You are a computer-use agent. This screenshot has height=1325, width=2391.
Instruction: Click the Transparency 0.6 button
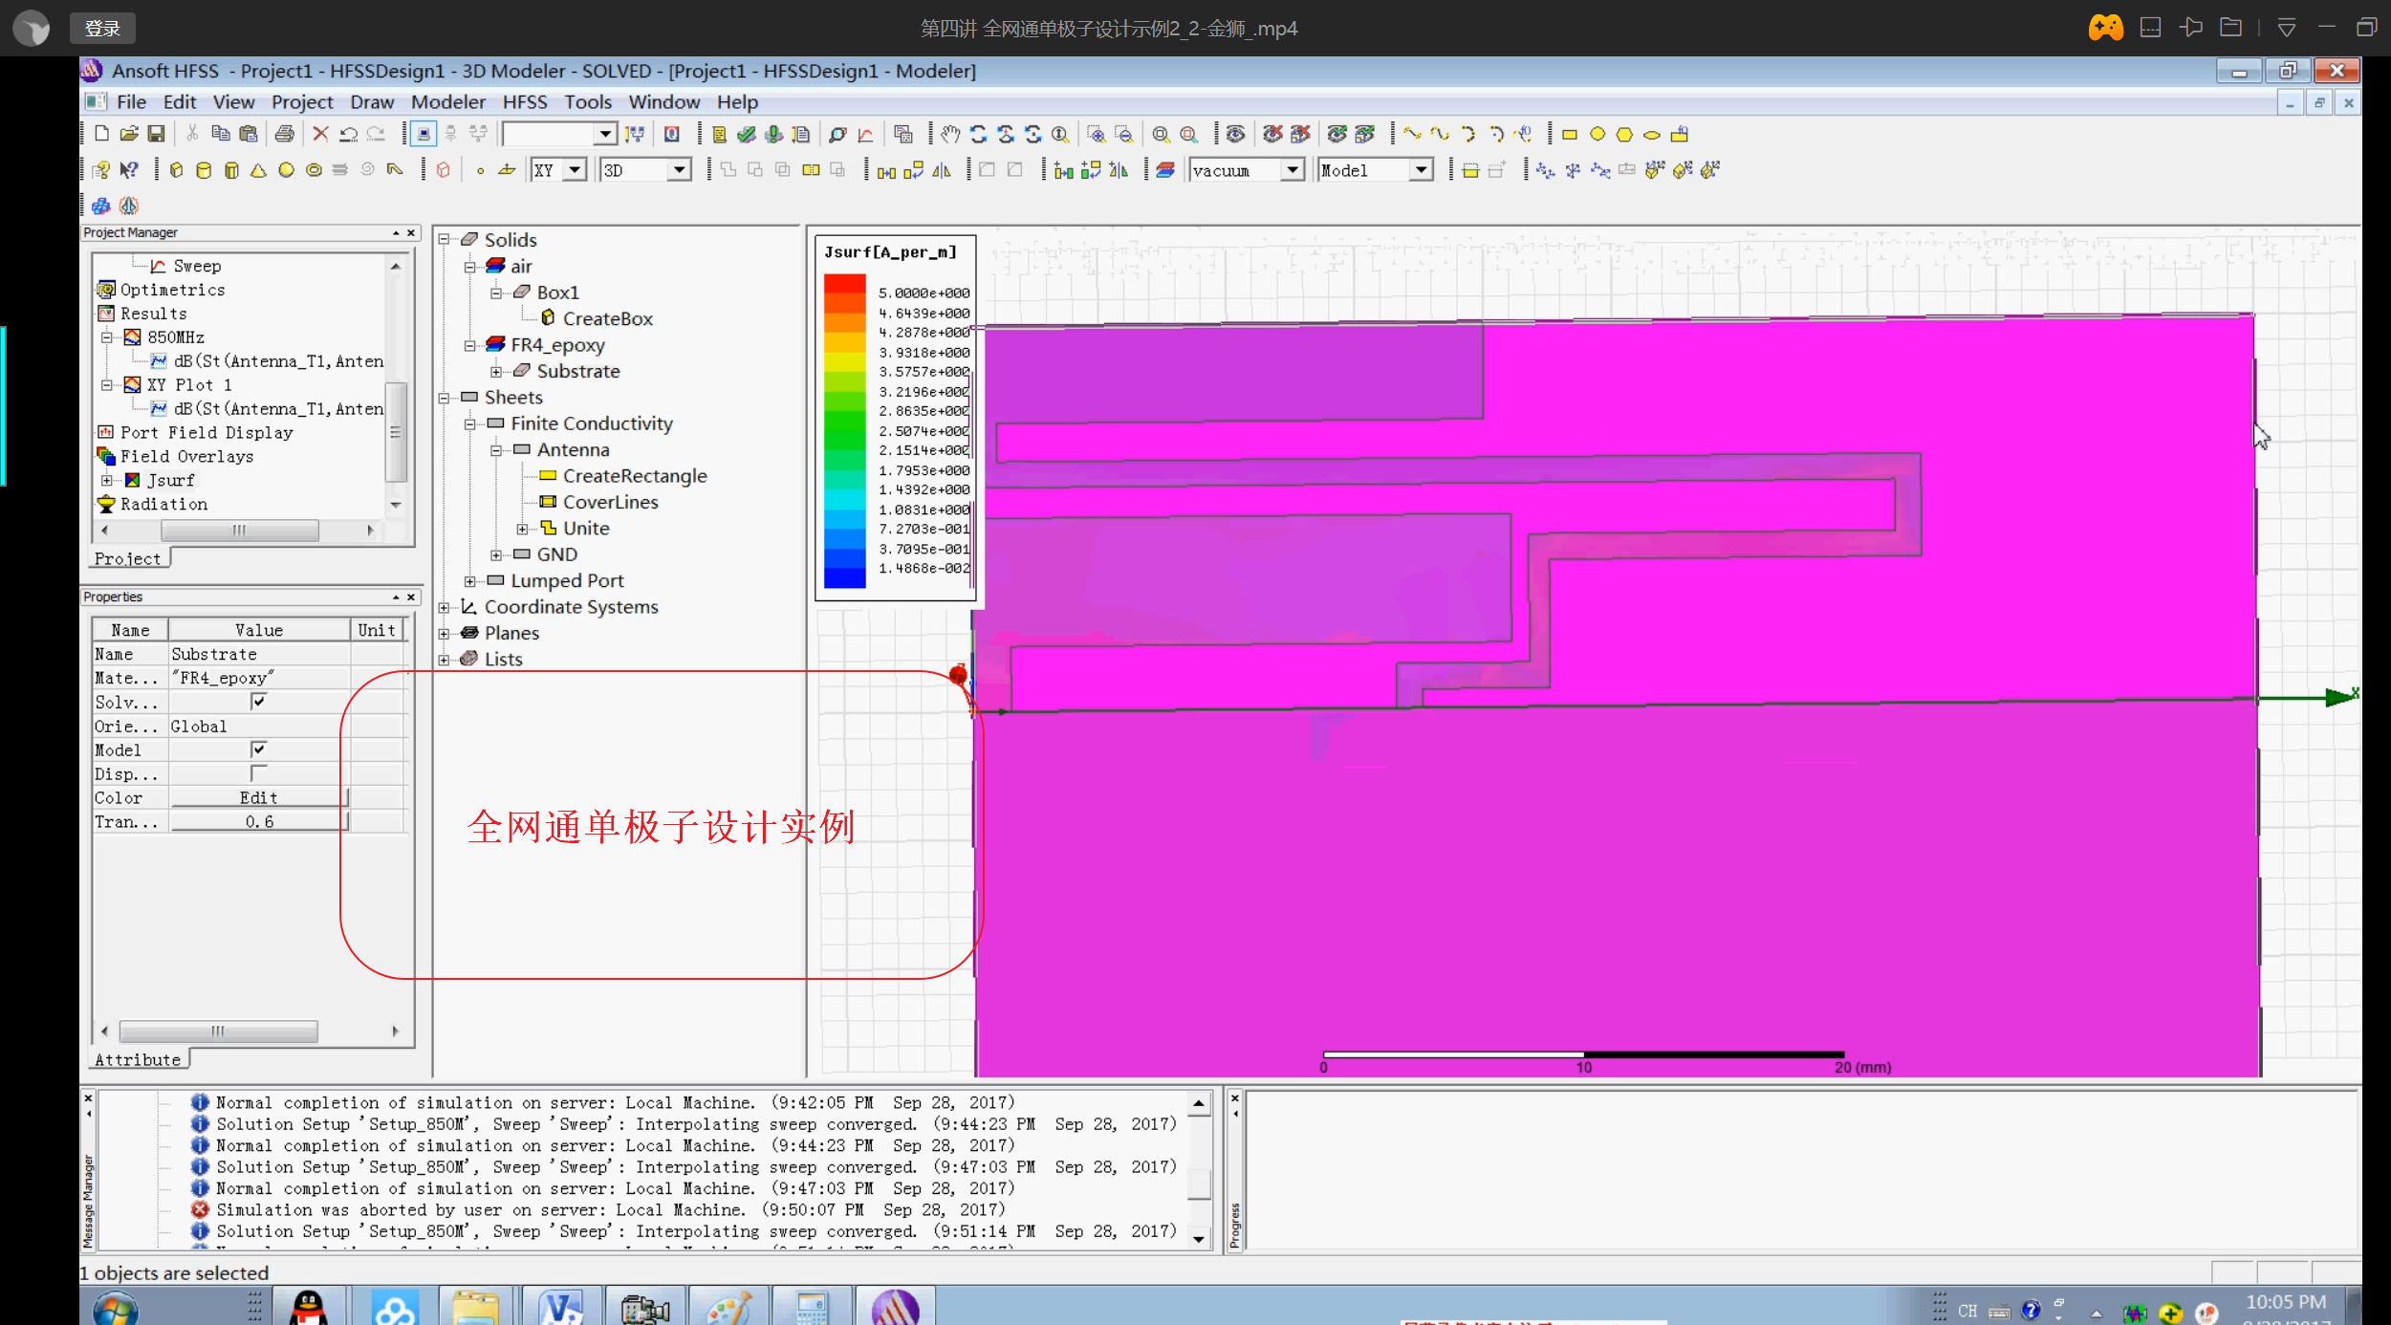point(258,821)
